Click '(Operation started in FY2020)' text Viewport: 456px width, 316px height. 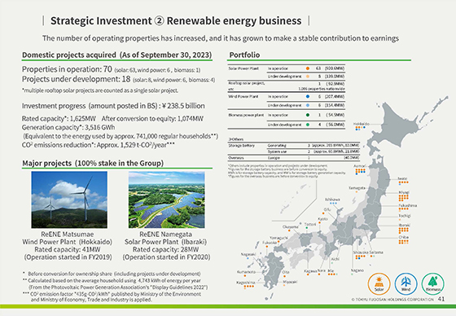166,257
